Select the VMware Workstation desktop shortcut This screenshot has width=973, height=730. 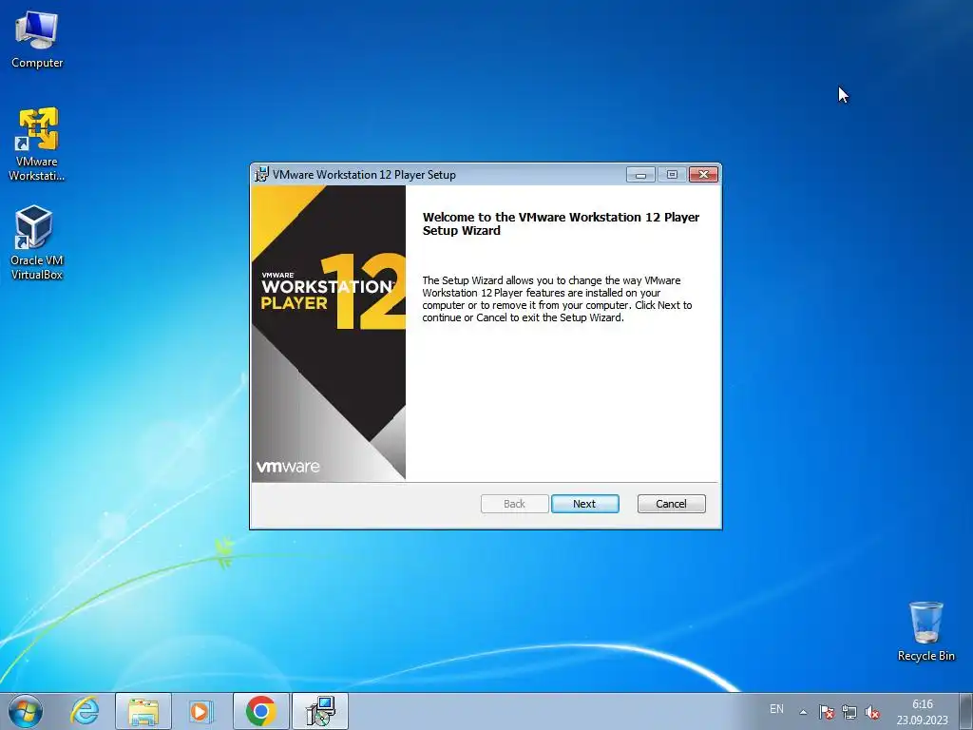37,144
